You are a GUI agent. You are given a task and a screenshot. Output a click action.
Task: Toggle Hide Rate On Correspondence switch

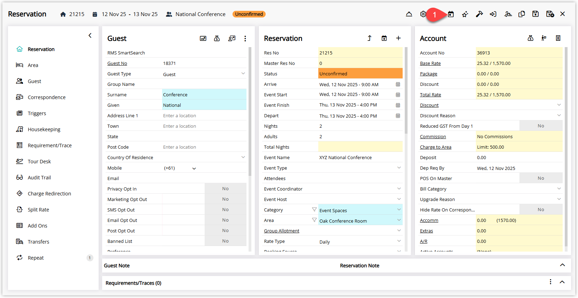(541, 210)
